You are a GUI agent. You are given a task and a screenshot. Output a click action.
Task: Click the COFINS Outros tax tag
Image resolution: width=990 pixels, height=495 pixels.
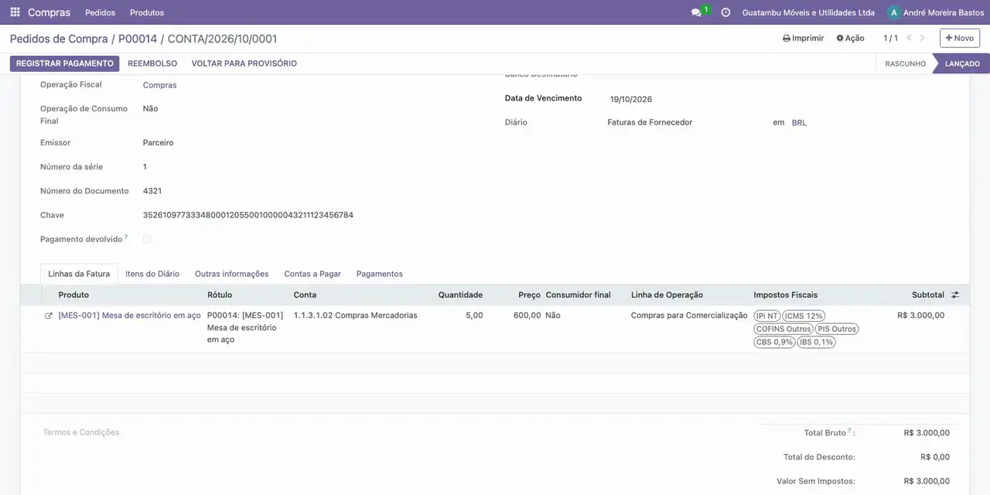point(783,329)
